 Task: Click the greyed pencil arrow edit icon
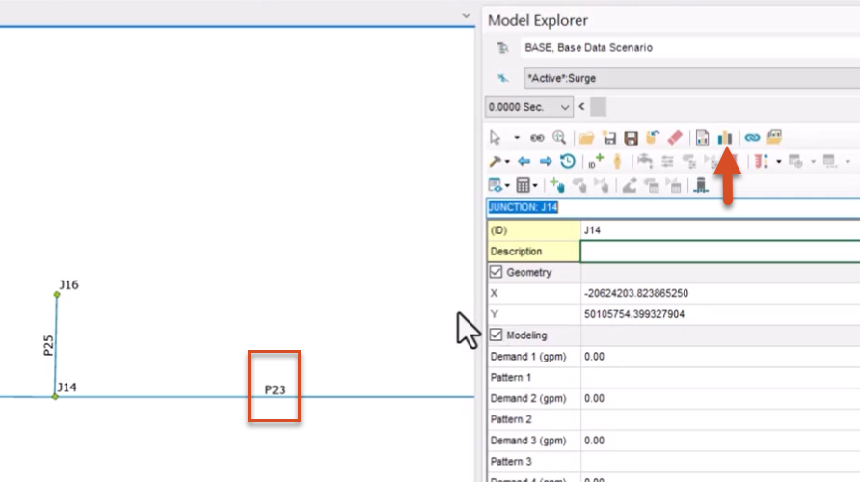(x=630, y=185)
